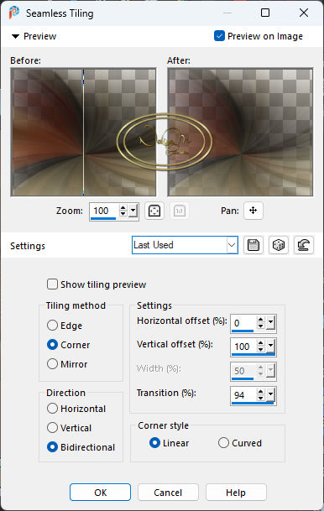Click the blue slider bar under Zoom value
Screen dimensions: 324x511
pos(103,219)
